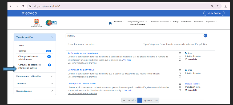Go to last page with » button
The height and width of the screenshot is (105, 233).
tap(156, 100)
